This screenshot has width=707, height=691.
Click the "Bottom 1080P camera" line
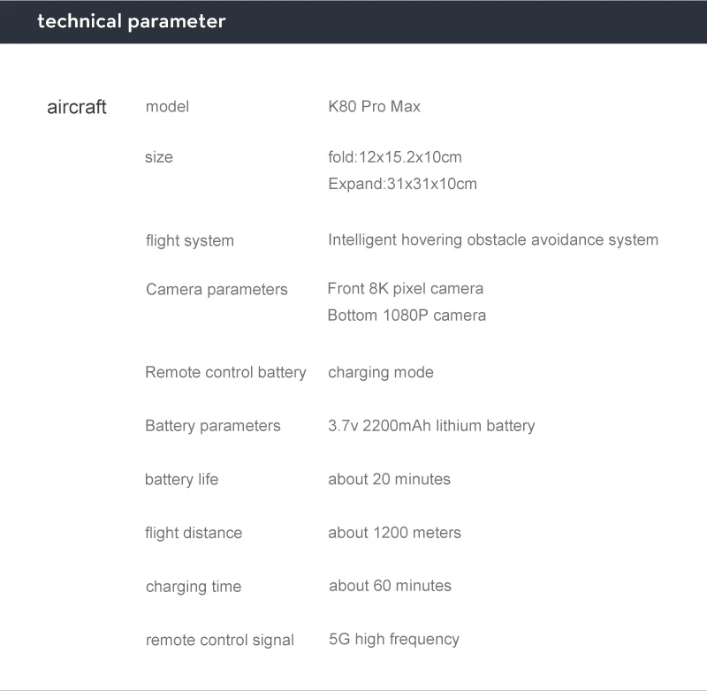406,315
